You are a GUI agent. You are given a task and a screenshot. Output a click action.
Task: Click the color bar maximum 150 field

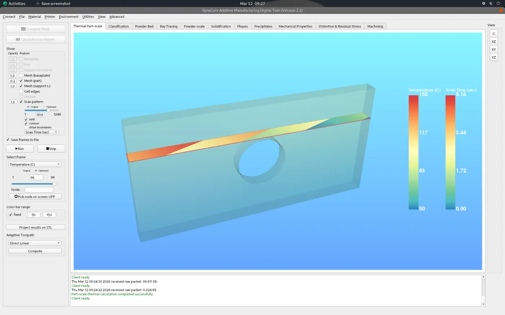[49, 215]
